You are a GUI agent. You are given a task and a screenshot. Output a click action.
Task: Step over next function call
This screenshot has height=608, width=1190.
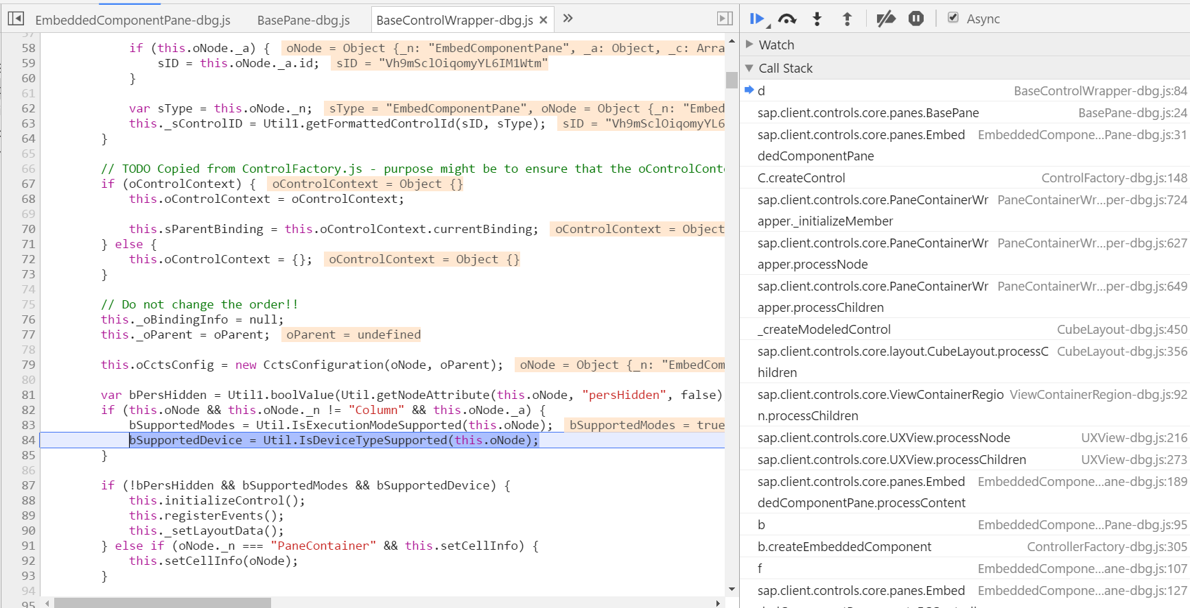[x=787, y=19]
